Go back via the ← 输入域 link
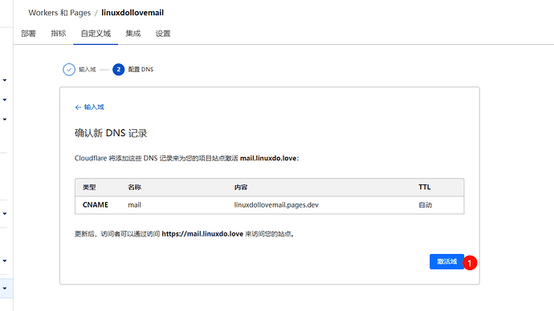The height and width of the screenshot is (311, 554). 89,107
